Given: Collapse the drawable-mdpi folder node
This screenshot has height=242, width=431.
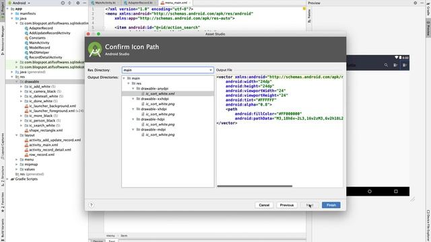Looking at the screenshot, I should click(133, 130).
